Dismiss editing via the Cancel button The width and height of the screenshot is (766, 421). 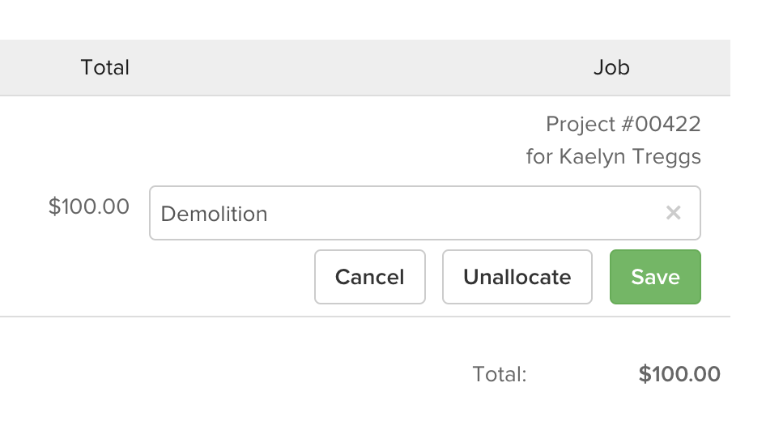click(369, 277)
